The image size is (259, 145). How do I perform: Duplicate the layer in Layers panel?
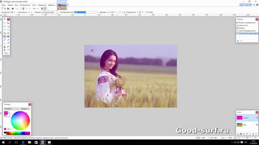pos(244,134)
